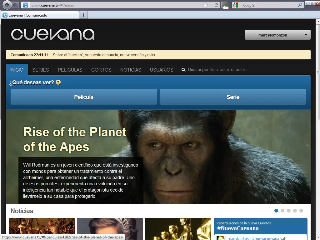Open the news thumbnail with golden statues
This screenshot has height=240, width=320.
[x=178, y=229]
